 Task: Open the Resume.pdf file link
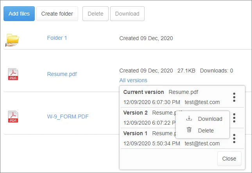point(62,74)
